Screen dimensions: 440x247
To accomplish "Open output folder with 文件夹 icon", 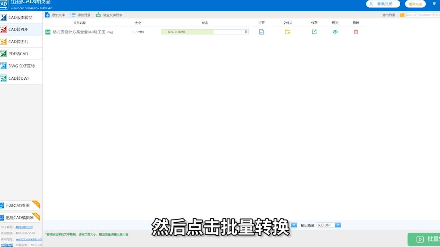I will (288, 32).
